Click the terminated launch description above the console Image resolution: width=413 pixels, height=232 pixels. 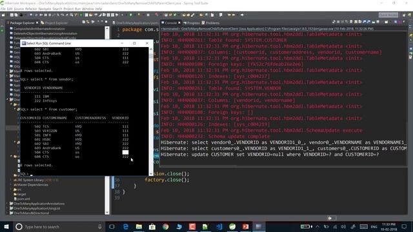pyautogui.click(x=267, y=28)
